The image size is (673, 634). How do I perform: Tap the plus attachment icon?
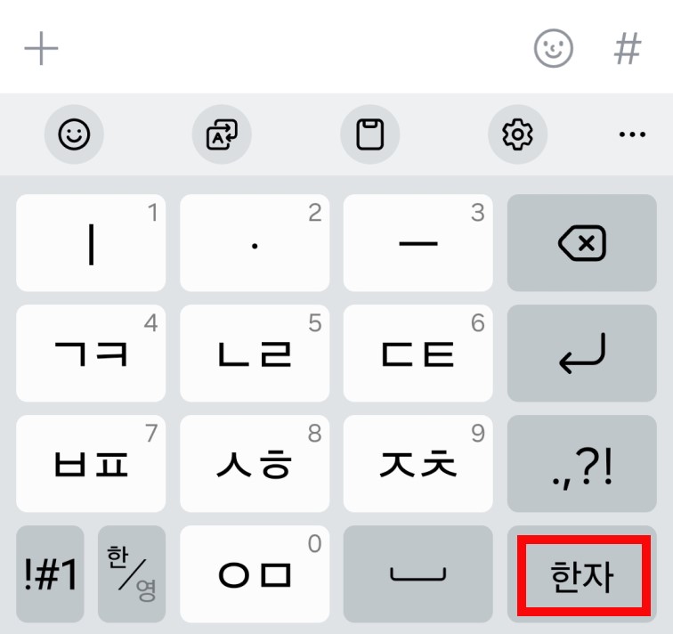41,48
